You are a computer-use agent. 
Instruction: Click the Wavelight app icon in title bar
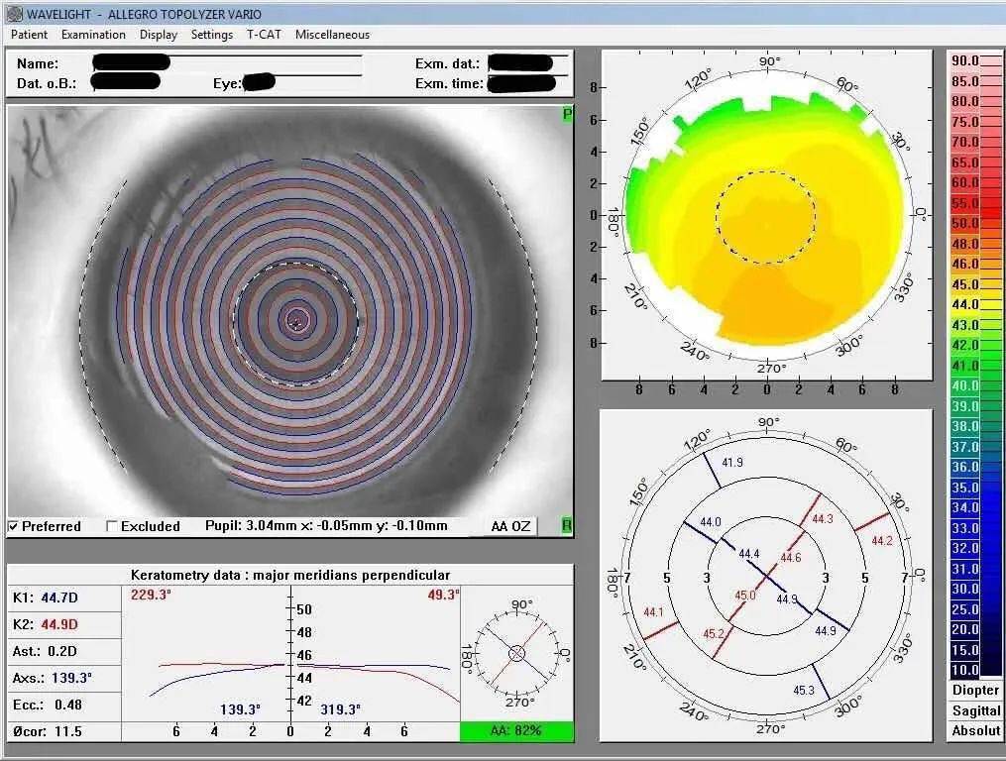[14, 14]
